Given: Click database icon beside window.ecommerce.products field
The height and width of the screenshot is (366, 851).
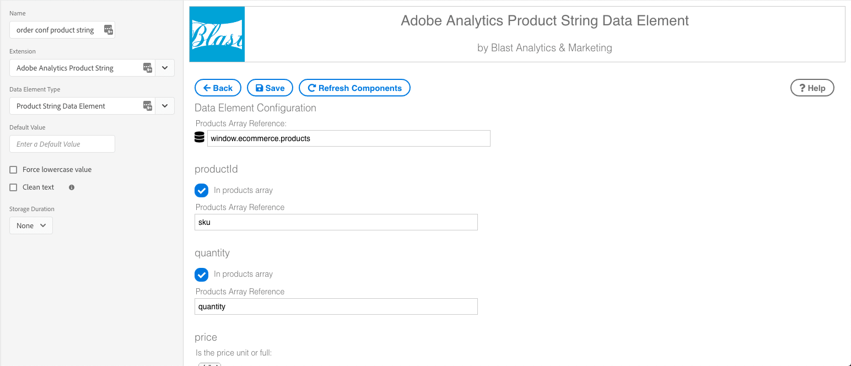Looking at the screenshot, I should pyautogui.click(x=200, y=138).
